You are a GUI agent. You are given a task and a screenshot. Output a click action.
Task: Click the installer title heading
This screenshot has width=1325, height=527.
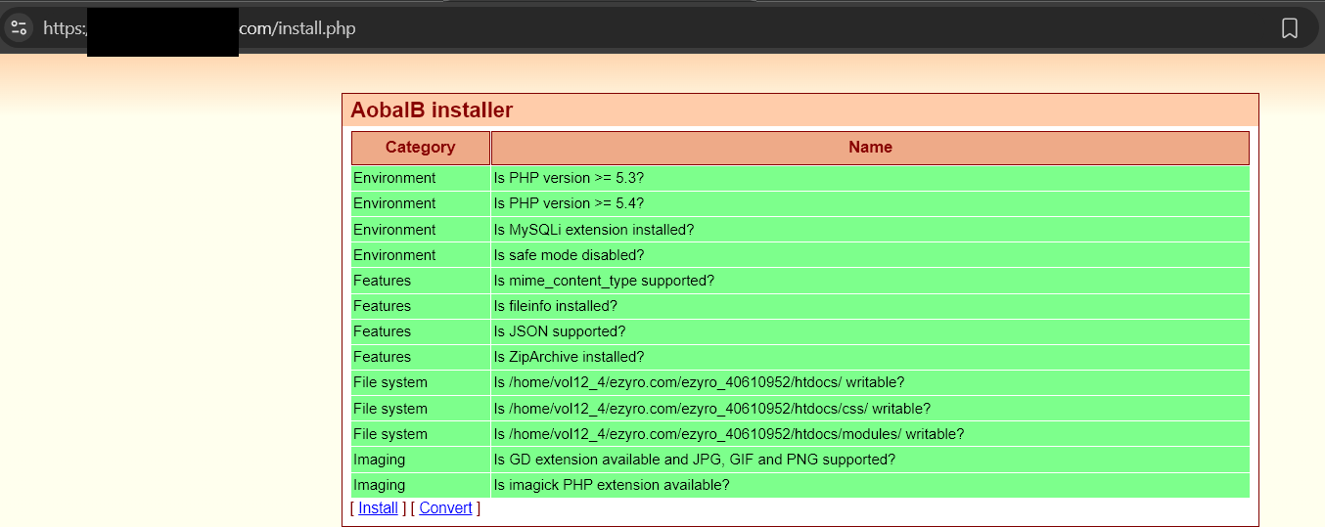[432, 110]
